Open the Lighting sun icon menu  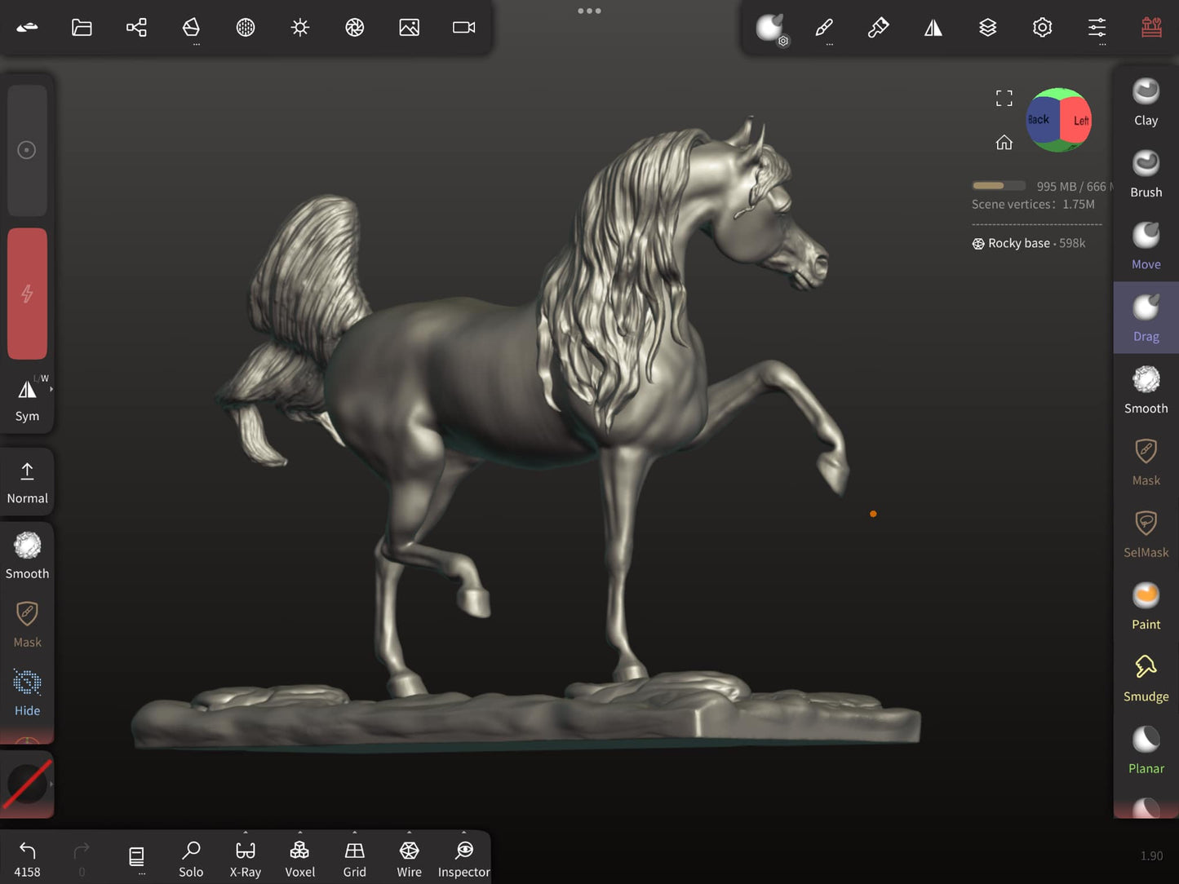tap(300, 28)
